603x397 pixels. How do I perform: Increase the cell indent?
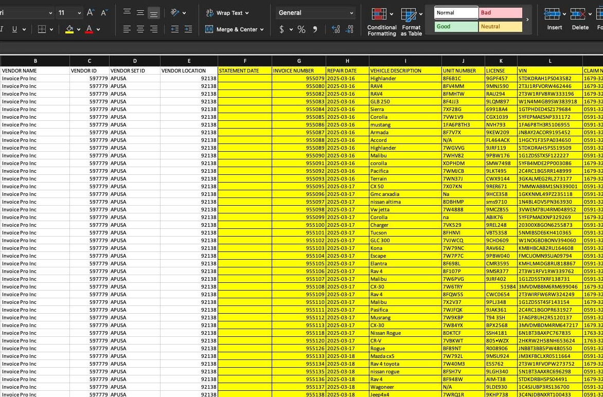(x=188, y=29)
